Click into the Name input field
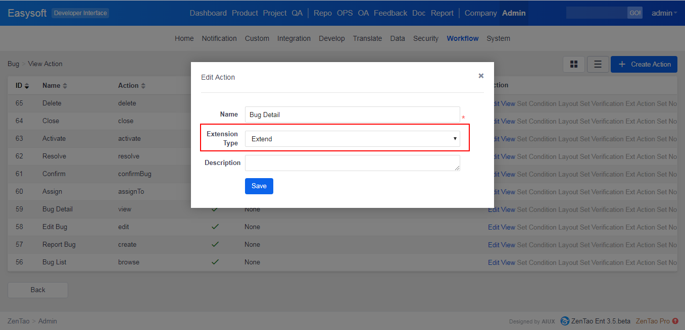Image resolution: width=685 pixels, height=330 pixels. (352, 115)
